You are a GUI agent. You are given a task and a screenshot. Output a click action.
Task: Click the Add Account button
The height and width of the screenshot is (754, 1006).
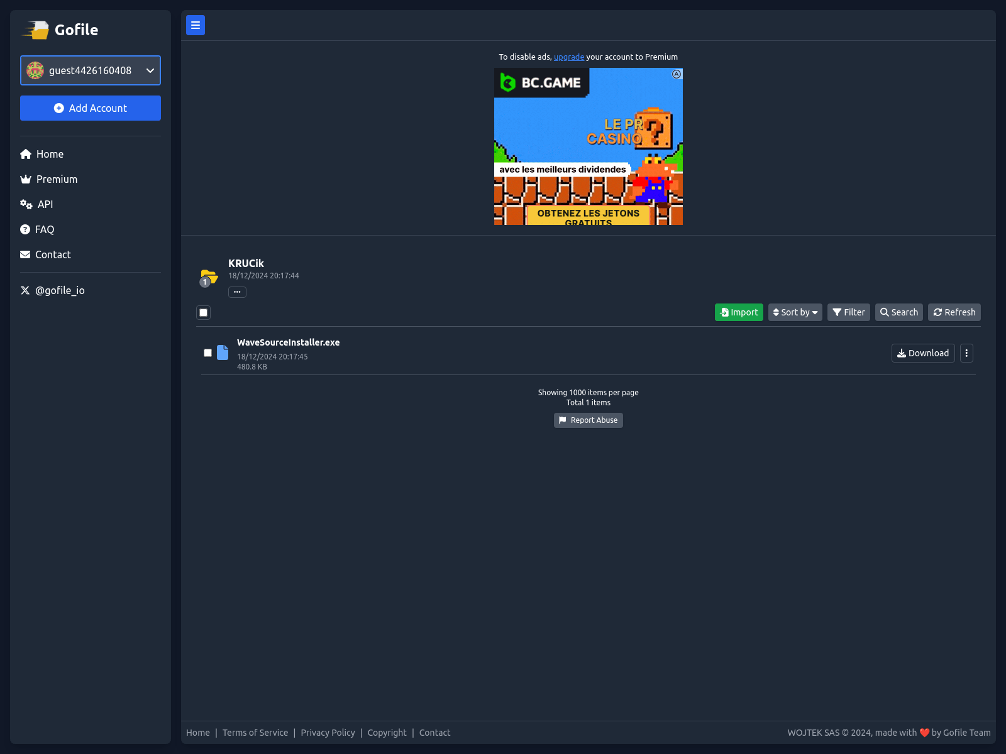click(91, 108)
